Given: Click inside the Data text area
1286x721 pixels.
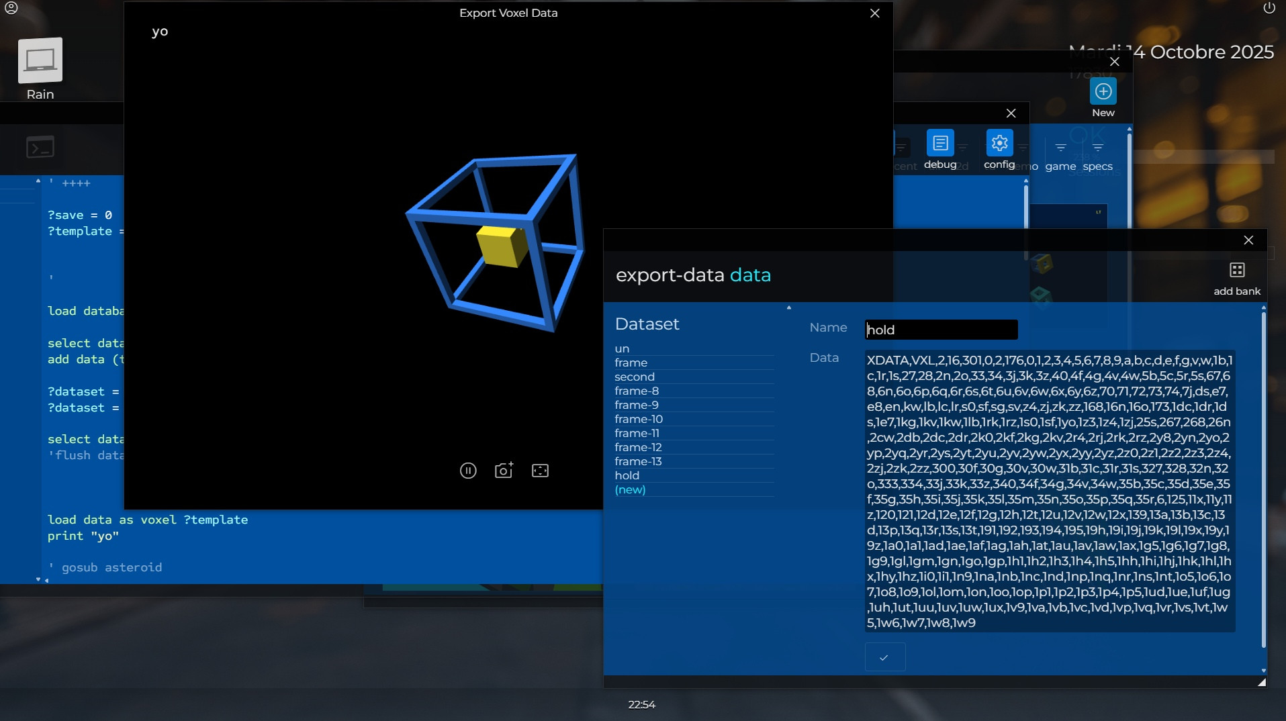Looking at the screenshot, I should 1049,491.
